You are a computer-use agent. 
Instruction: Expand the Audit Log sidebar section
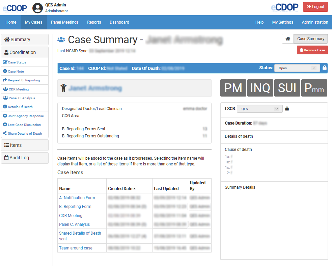[25, 158]
